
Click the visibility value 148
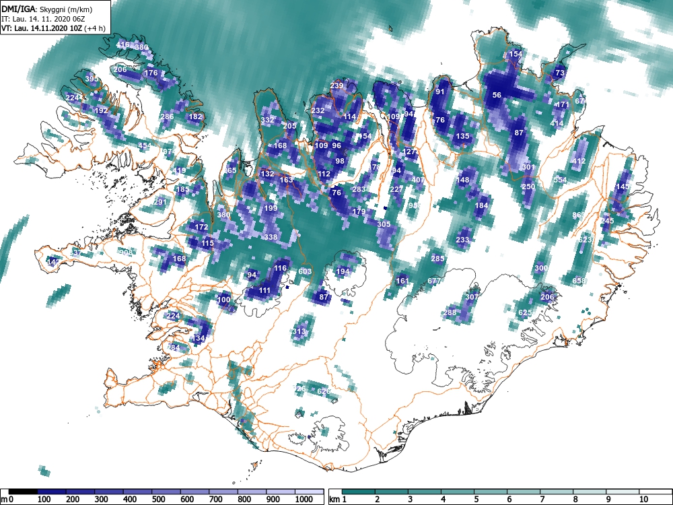point(463,180)
